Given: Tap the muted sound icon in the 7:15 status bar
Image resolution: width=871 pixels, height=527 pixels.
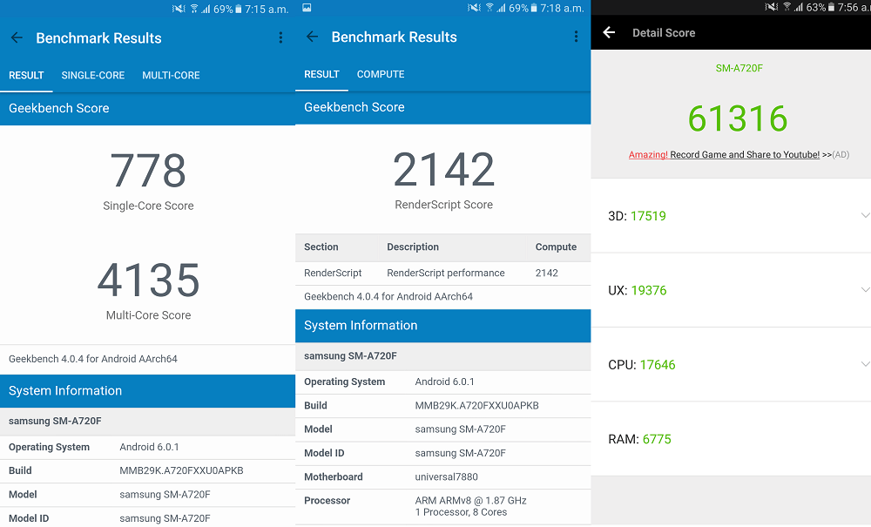Looking at the screenshot, I should point(179,9).
